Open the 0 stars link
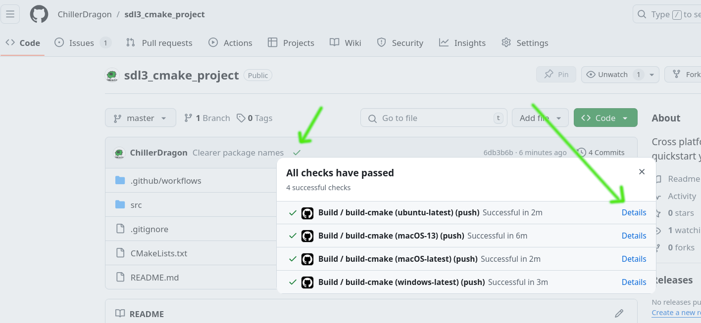The image size is (701, 323). [681, 213]
